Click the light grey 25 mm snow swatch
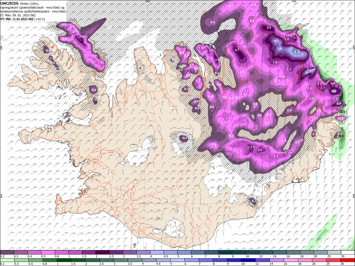Screen dimensions: 355x266 334,252
